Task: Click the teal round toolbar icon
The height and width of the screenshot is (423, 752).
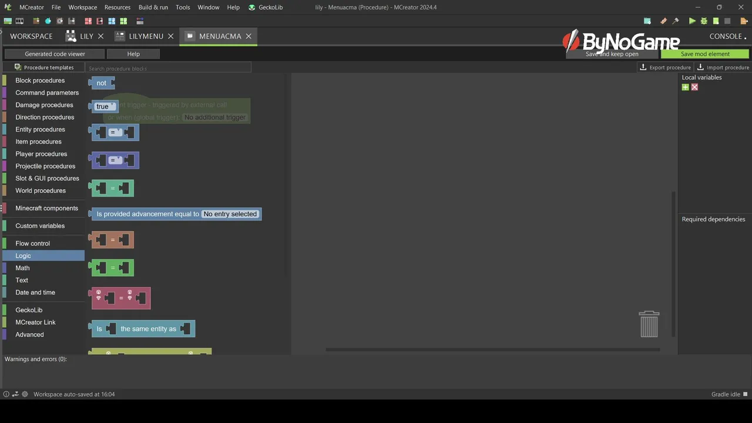Action: point(48,21)
